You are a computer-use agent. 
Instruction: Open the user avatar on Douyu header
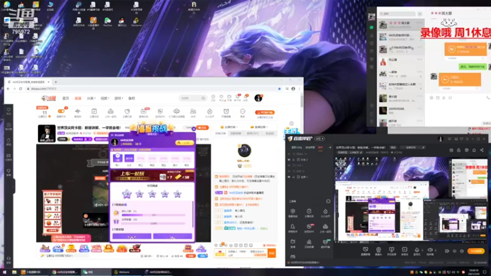(x=258, y=98)
